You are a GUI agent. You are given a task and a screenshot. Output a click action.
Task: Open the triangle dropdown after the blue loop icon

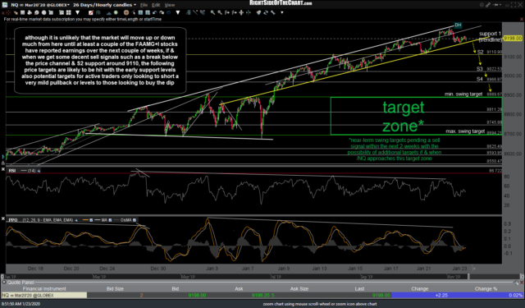coord(178,13)
